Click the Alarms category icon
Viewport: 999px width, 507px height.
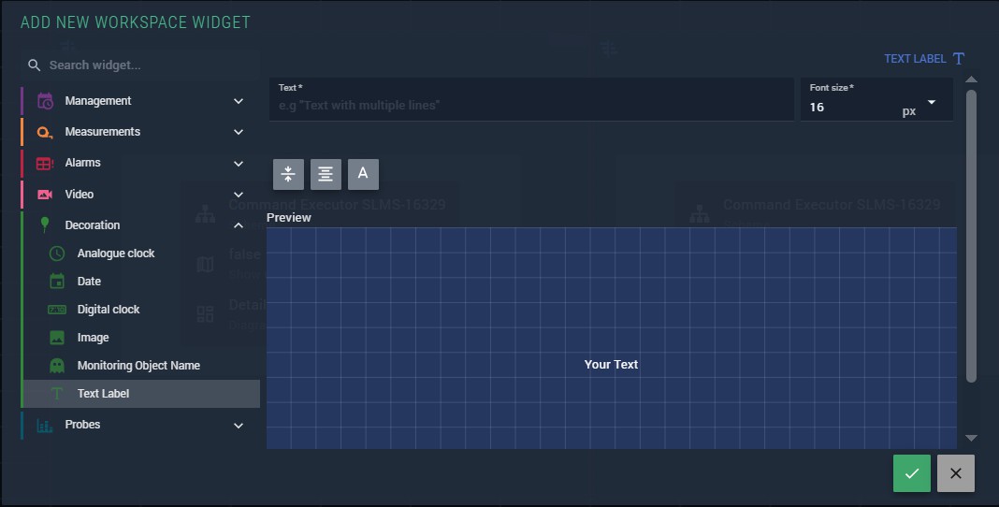tap(45, 163)
